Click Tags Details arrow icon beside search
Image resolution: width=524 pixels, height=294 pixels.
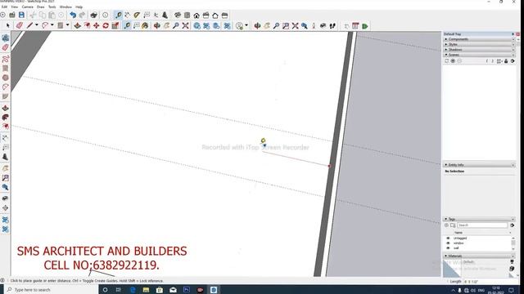point(512,225)
